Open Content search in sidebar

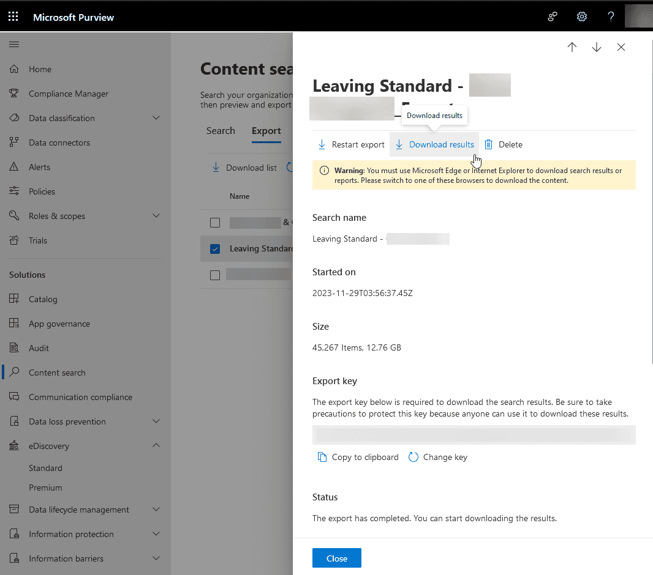tap(57, 373)
